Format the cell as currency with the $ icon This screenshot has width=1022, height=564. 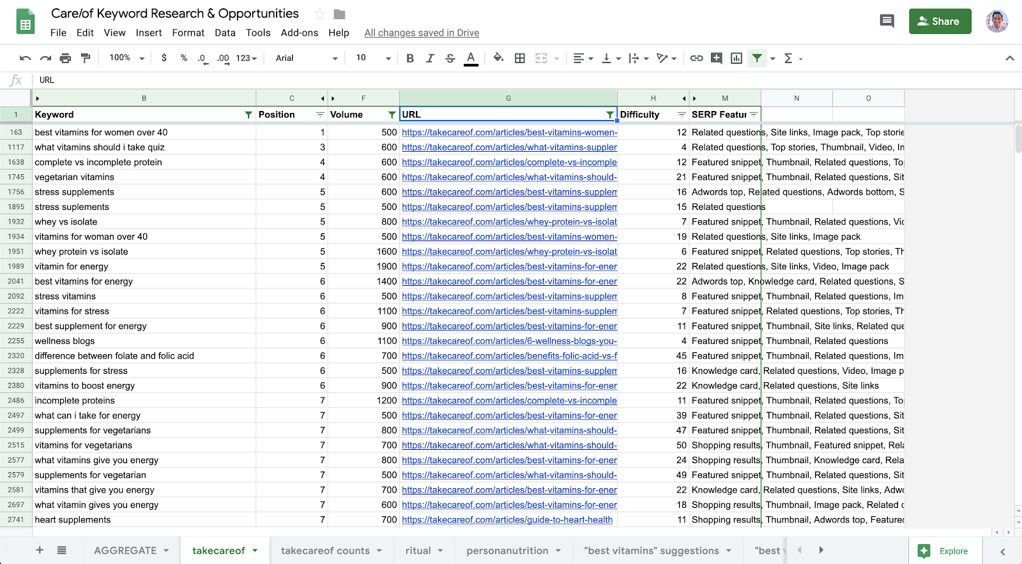click(164, 58)
